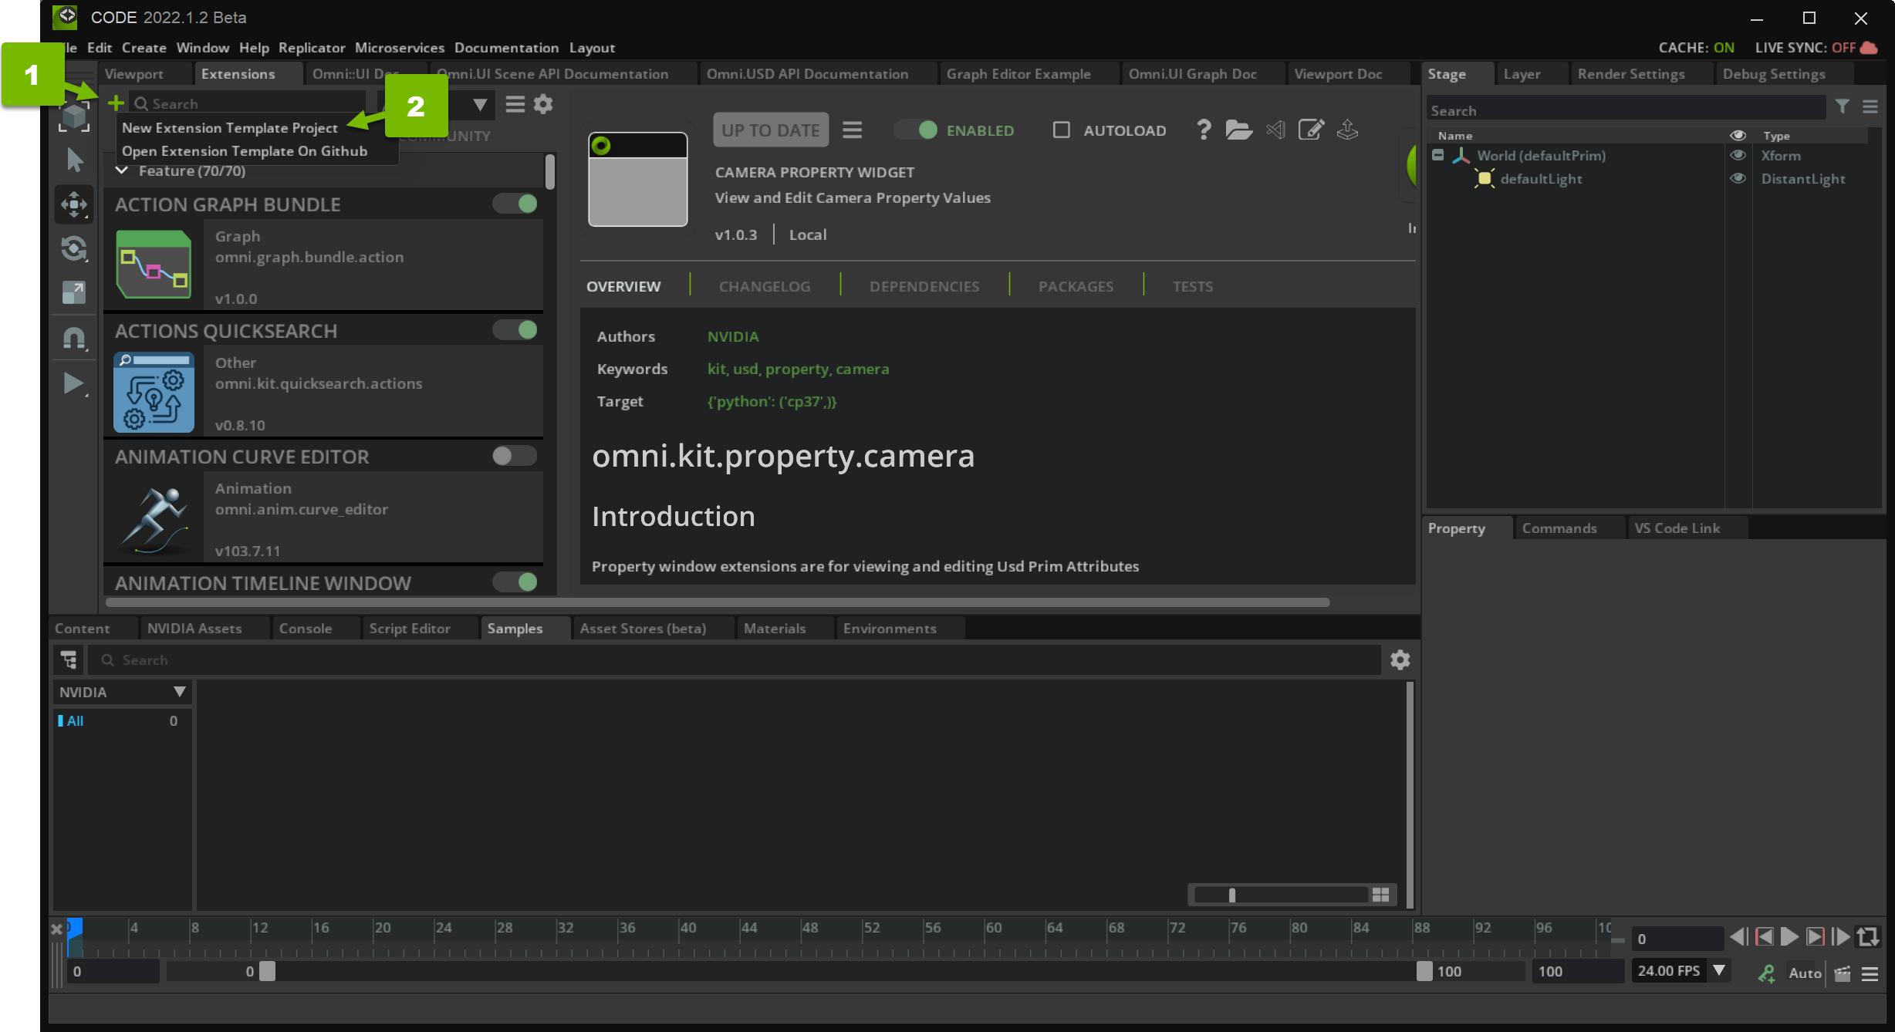Toggle Actions Quicksearch extension switch
The width and height of the screenshot is (1895, 1032).
[515, 330]
